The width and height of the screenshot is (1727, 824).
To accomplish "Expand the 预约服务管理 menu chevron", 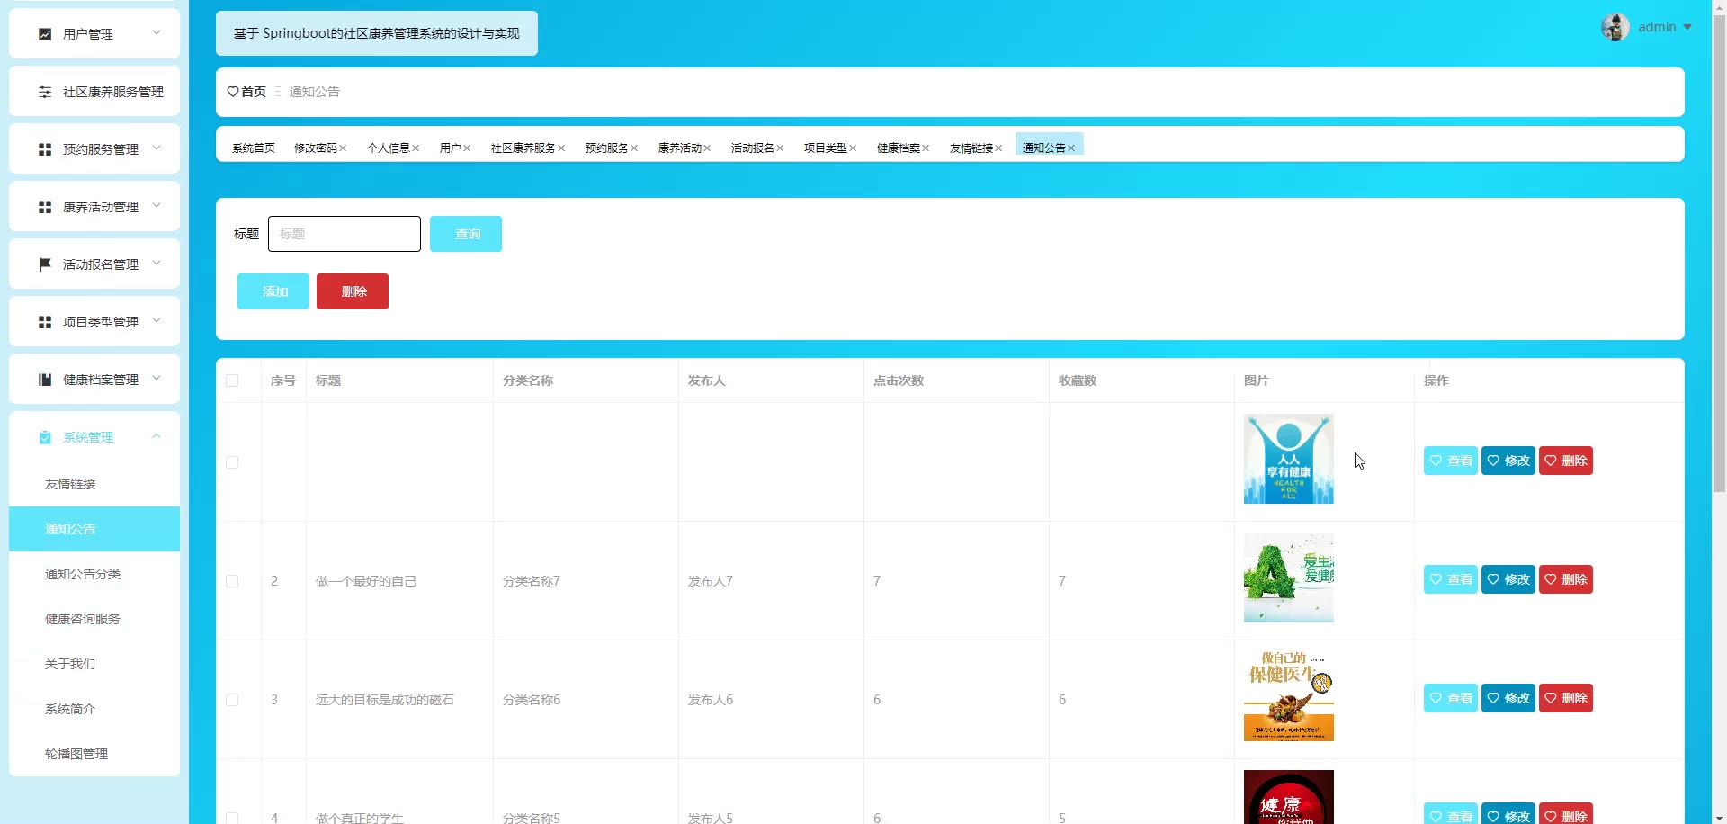I will tap(157, 148).
